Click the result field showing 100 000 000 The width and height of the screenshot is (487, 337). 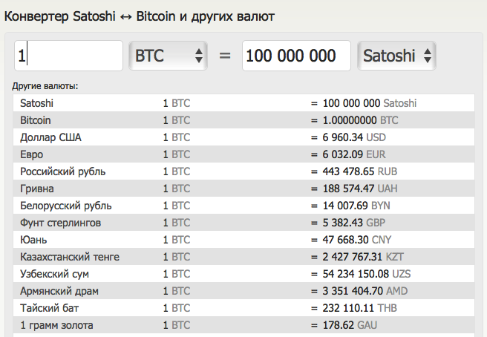click(x=296, y=56)
